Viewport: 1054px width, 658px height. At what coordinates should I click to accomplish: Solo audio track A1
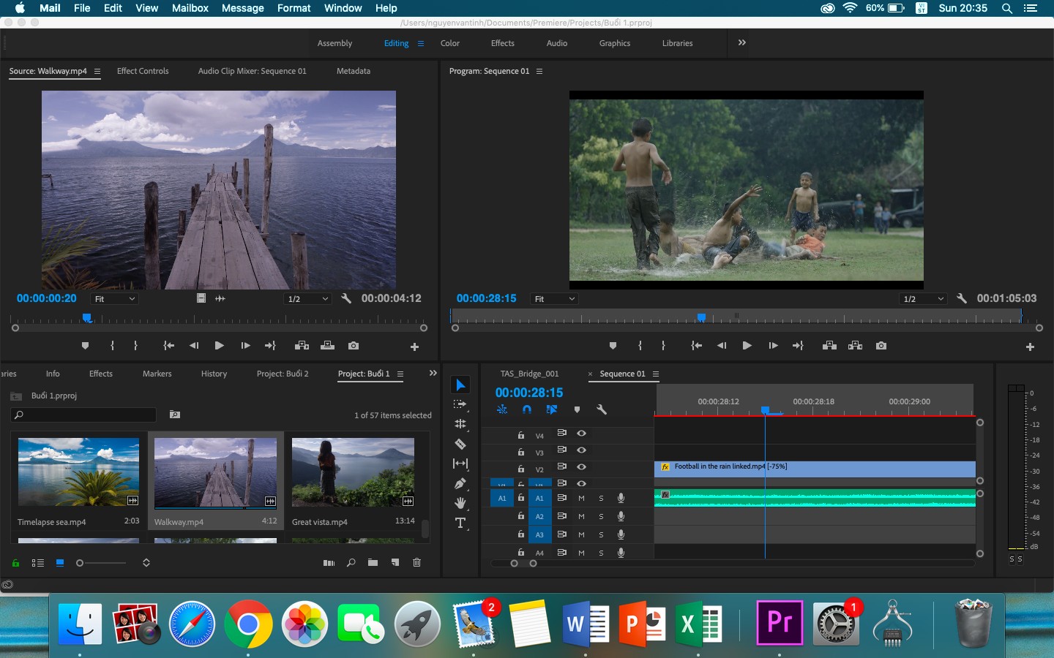point(601,498)
